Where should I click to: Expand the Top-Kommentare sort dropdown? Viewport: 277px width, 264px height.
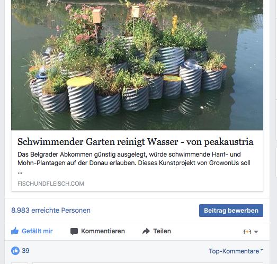coord(236,251)
